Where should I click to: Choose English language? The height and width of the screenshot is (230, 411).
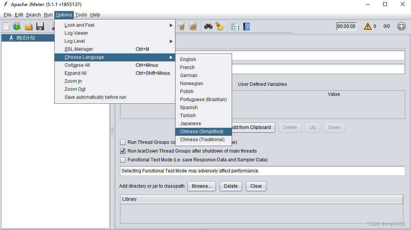[x=203, y=60]
